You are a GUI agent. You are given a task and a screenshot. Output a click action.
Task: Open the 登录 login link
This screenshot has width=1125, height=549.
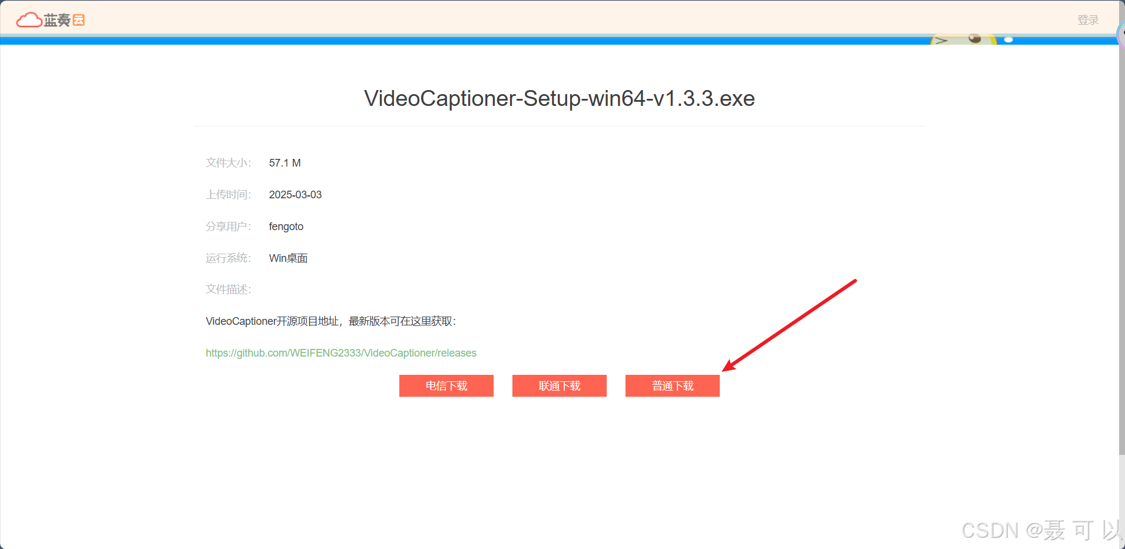pos(1088,20)
